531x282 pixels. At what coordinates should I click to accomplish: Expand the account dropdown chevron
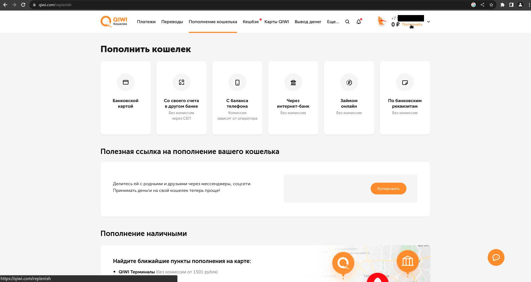pos(428,22)
